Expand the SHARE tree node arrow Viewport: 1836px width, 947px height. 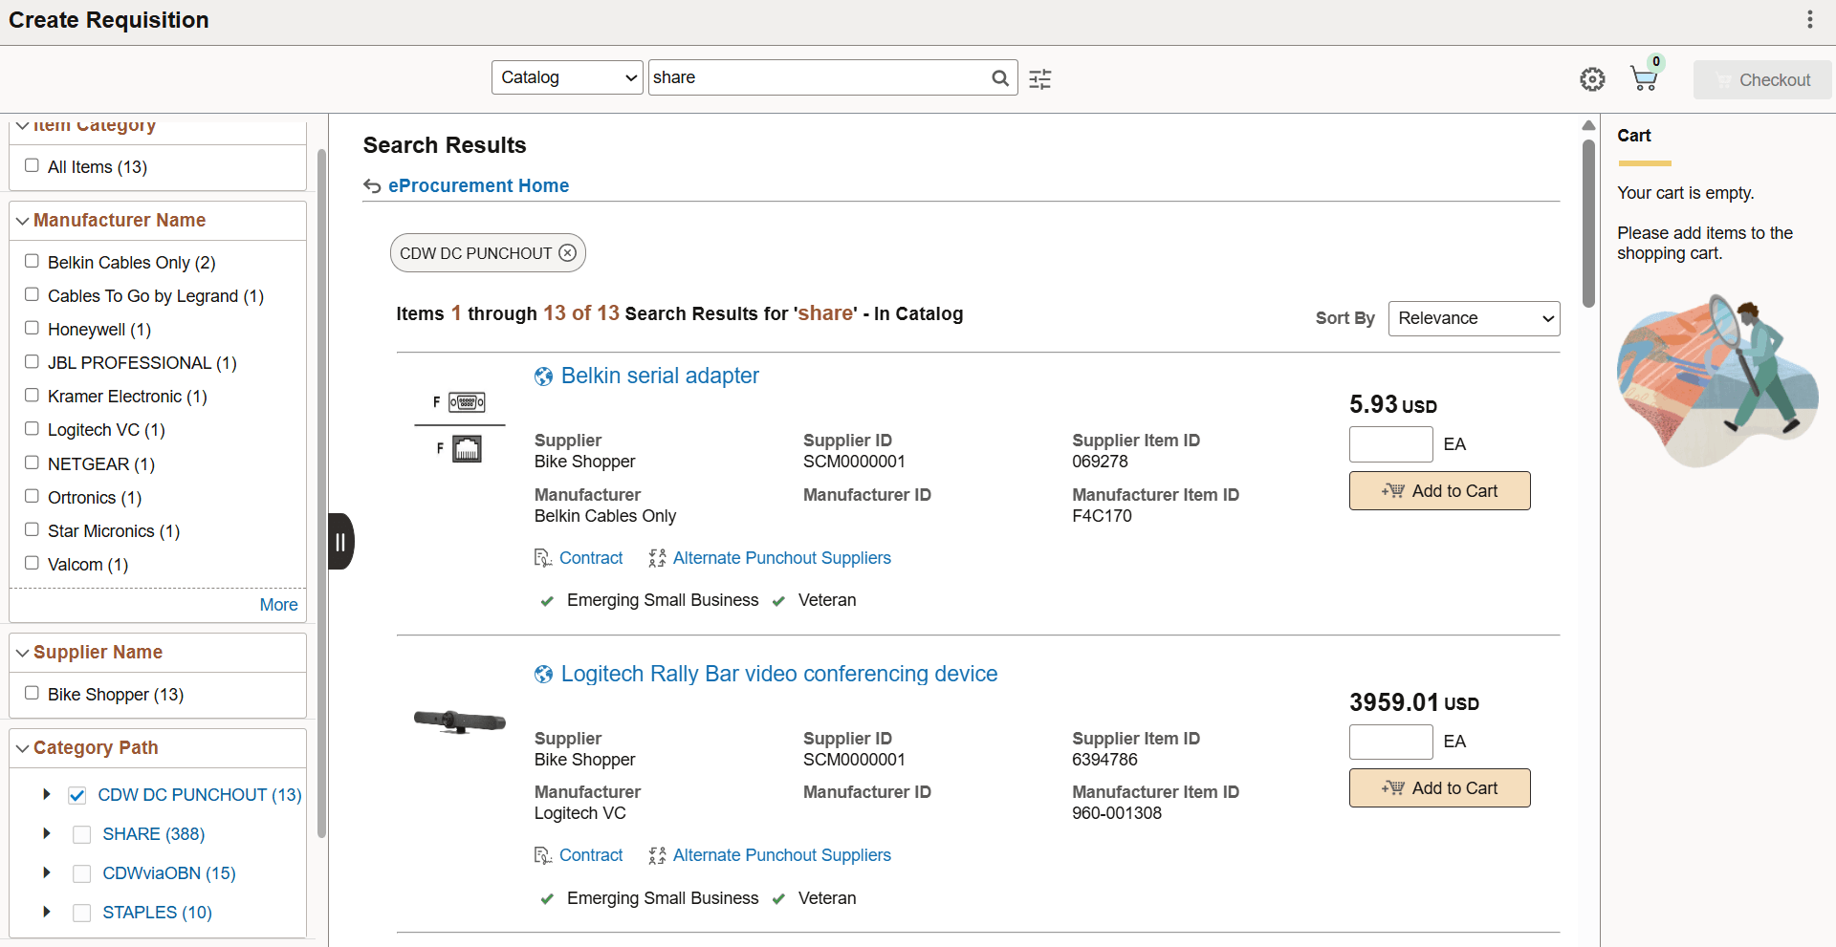(x=46, y=833)
